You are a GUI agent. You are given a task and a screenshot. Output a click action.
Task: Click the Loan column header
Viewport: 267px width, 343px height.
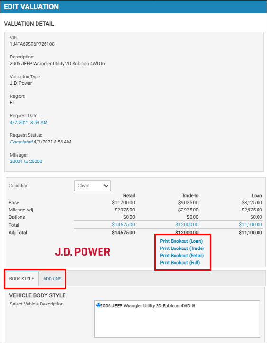(257, 196)
